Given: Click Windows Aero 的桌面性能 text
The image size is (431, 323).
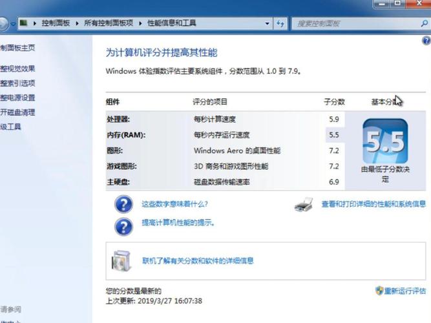Looking at the screenshot, I should (237, 151).
